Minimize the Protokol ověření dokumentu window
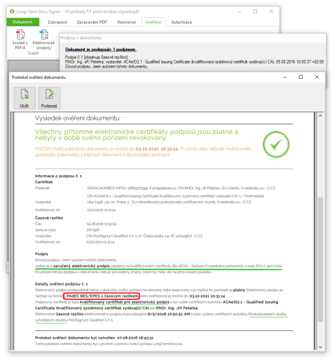The image size is (334, 361). [285, 77]
